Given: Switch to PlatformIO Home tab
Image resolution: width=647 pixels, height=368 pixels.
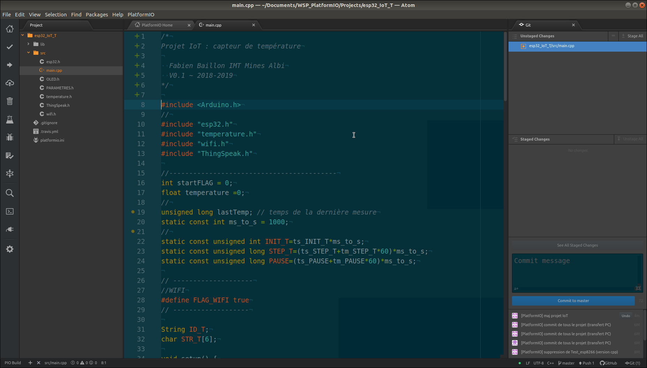Looking at the screenshot, I should [x=157, y=25].
